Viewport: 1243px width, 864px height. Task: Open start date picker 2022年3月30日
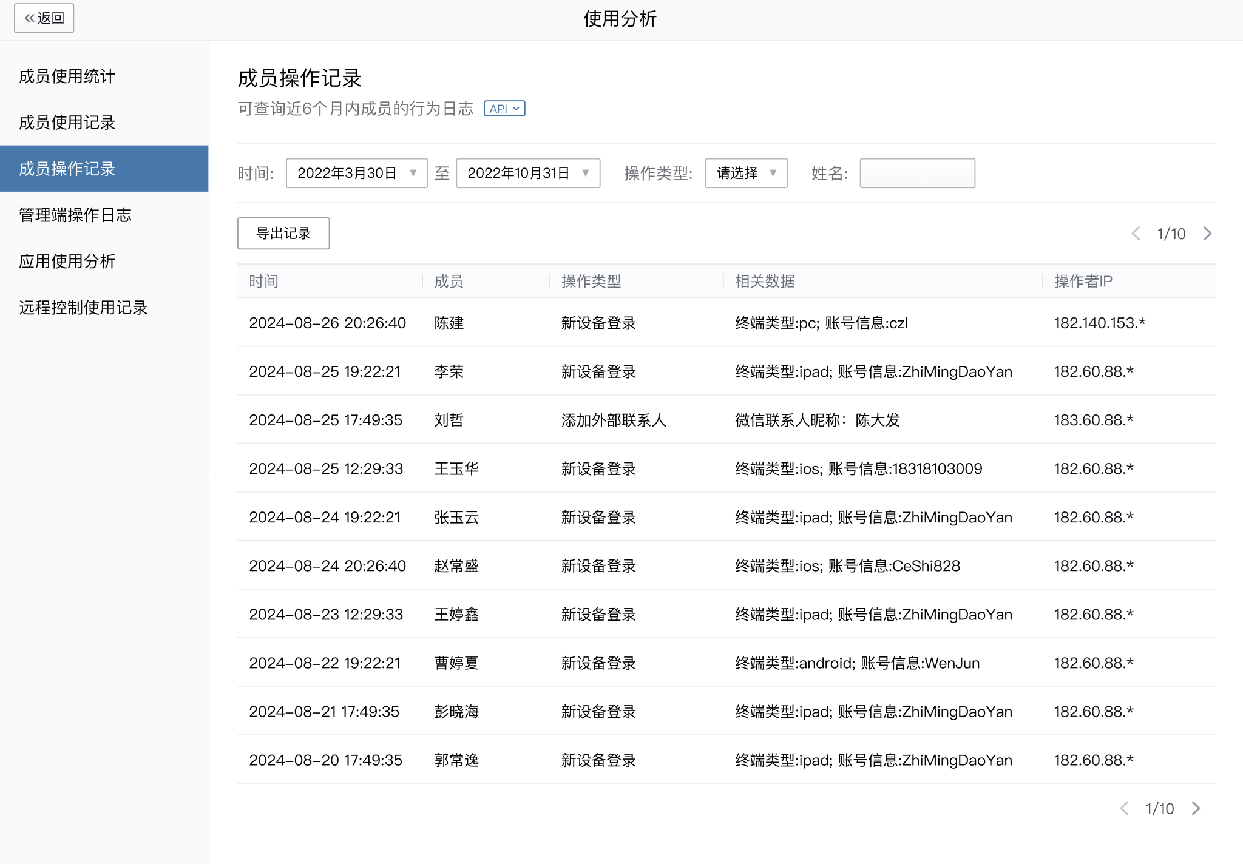click(356, 174)
